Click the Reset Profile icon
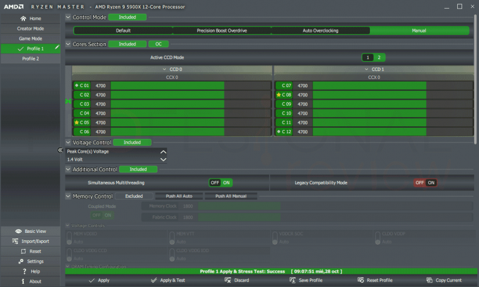The image size is (479, 287). [360, 280]
